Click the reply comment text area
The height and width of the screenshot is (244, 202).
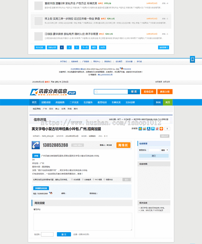[83, 222]
